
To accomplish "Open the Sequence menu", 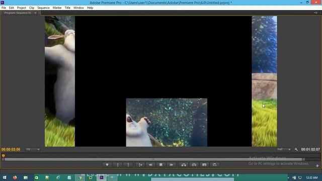I will pos(43,8).
